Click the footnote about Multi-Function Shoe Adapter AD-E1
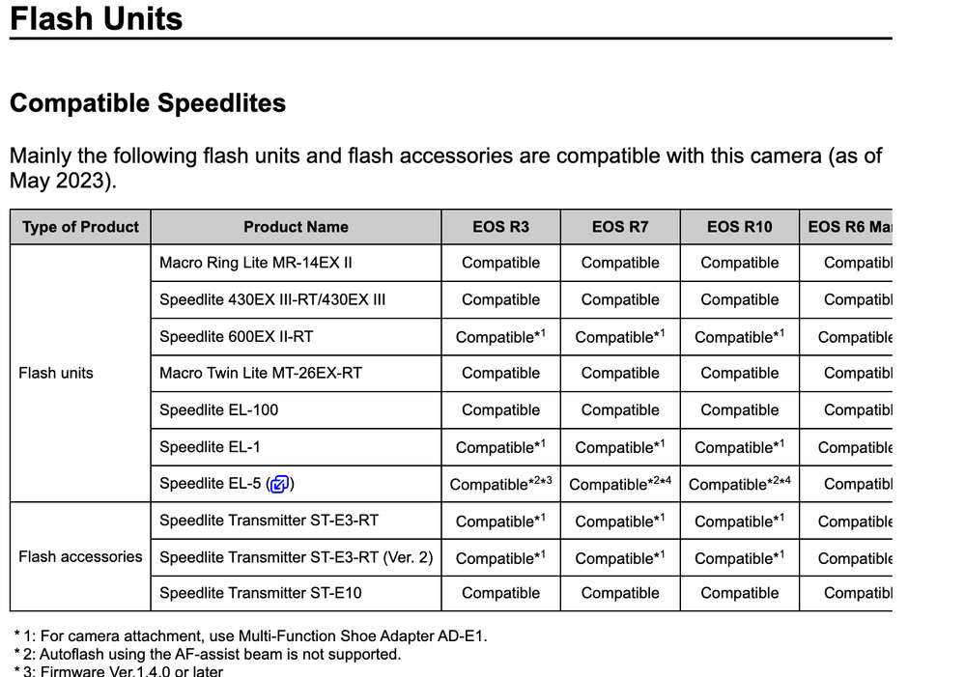 coord(251,635)
